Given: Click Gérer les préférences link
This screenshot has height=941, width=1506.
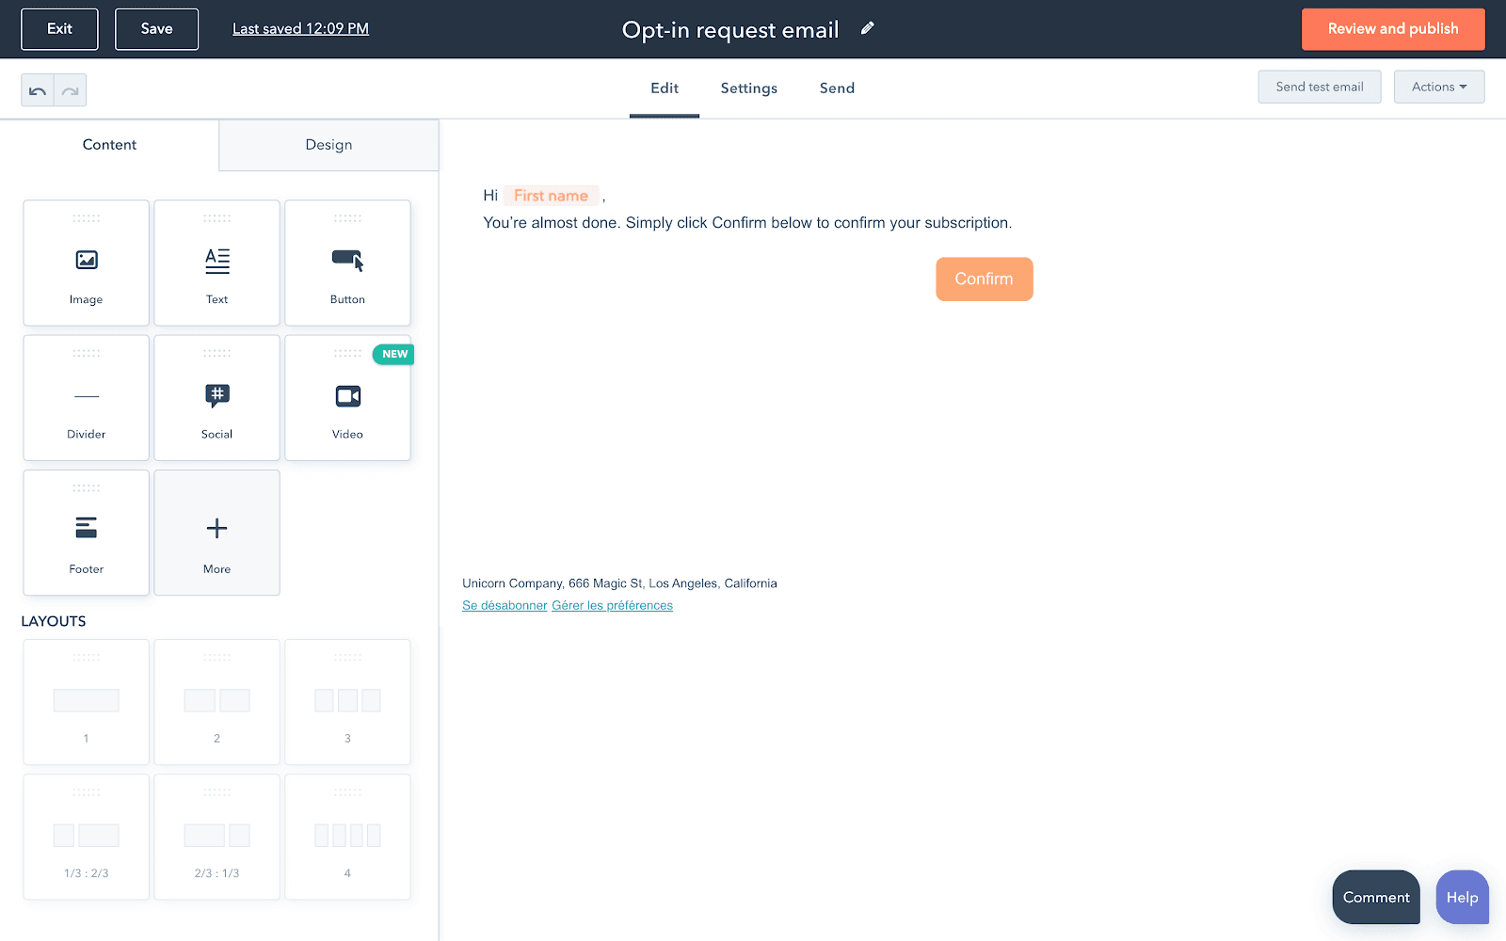Looking at the screenshot, I should (613, 606).
